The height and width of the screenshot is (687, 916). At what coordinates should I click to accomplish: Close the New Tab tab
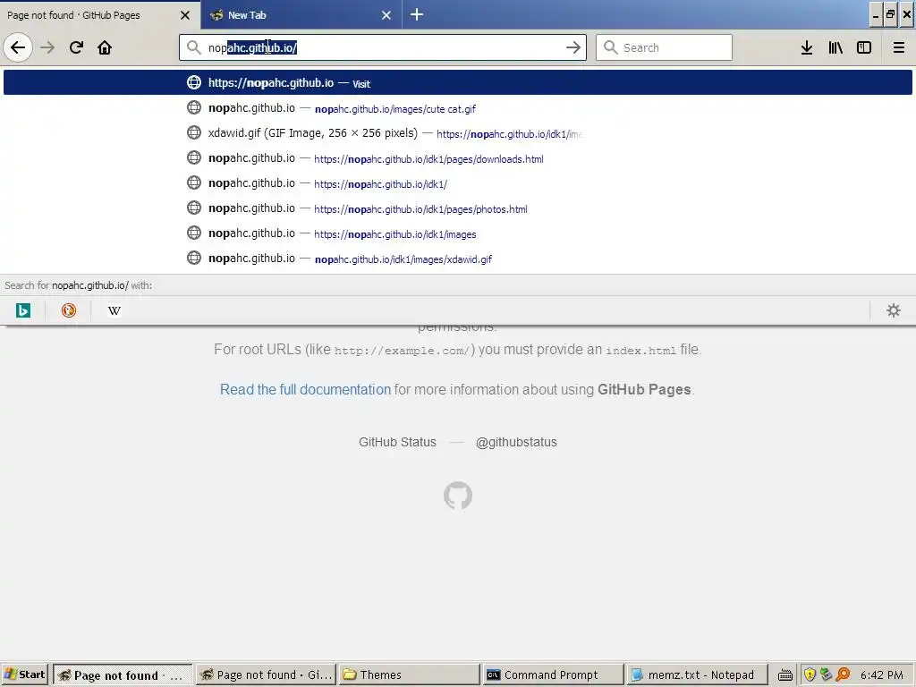point(386,15)
